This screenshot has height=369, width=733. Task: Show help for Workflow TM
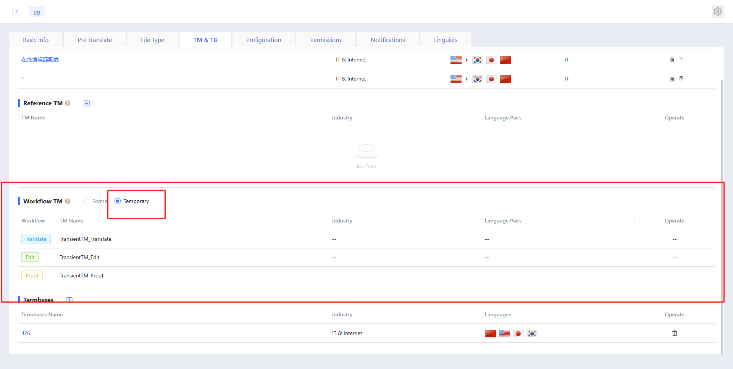click(x=68, y=201)
